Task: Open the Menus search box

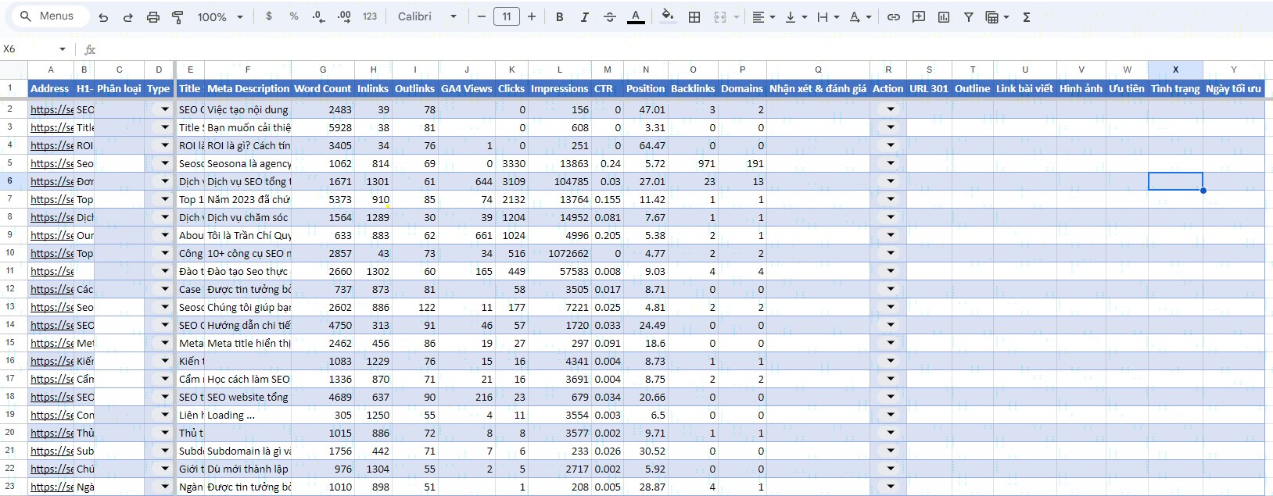Action: (48, 16)
